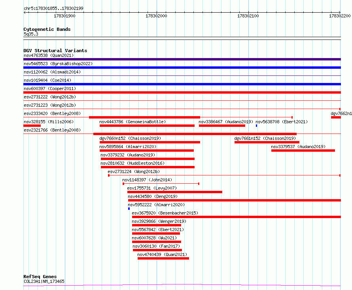This screenshot has width=352, height=290.
Task: Click the 178301900 ruler tick label
Action: coord(64,16)
